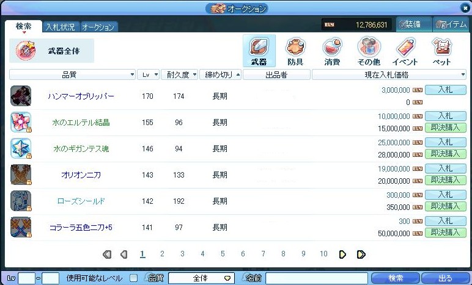Toggle 使用可能なレベル checkbox
Screen dimensions: 472x285
[x=133, y=278]
